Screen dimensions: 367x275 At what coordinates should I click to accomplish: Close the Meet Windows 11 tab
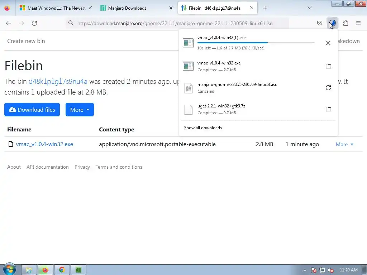(90, 8)
